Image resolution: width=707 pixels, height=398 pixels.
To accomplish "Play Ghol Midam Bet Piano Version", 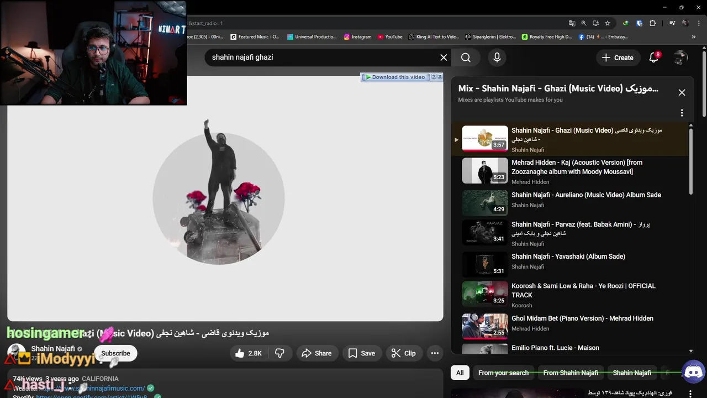I will (569, 326).
